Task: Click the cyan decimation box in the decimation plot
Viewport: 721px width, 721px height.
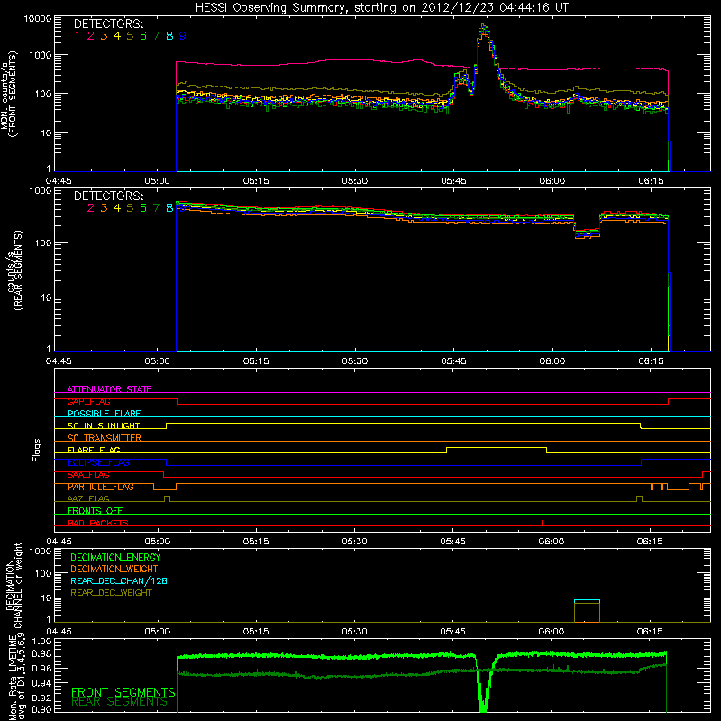Action: [x=588, y=600]
